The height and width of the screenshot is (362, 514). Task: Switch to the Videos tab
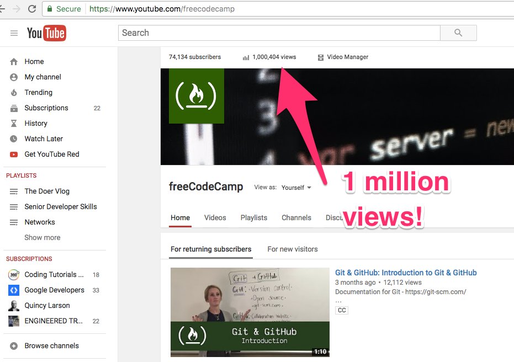pos(215,218)
